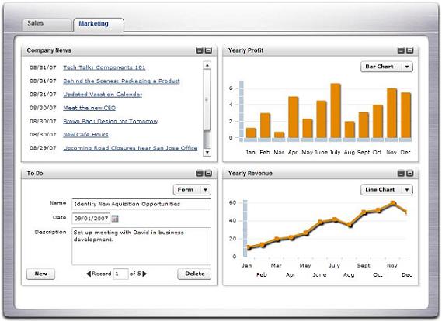
Task: Click the Date field showing 09/01/2007
Action: 91,219
